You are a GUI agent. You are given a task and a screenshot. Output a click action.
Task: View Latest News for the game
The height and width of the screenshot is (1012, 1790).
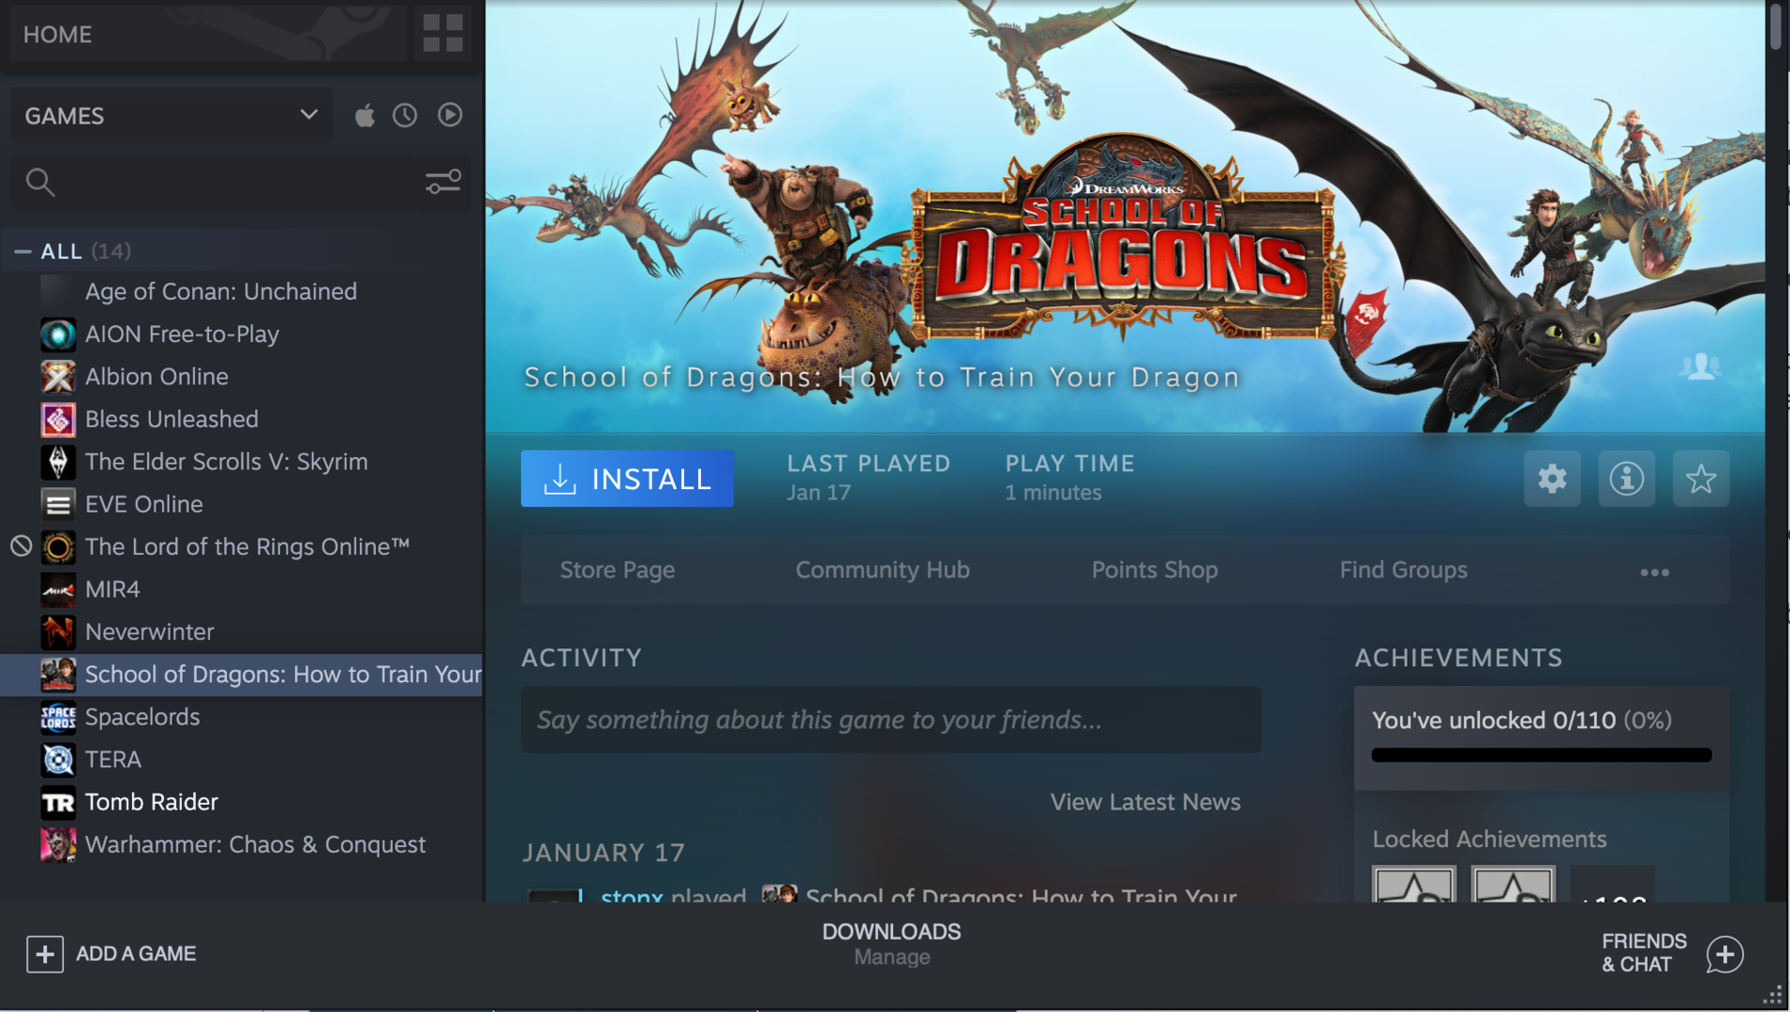click(1145, 802)
